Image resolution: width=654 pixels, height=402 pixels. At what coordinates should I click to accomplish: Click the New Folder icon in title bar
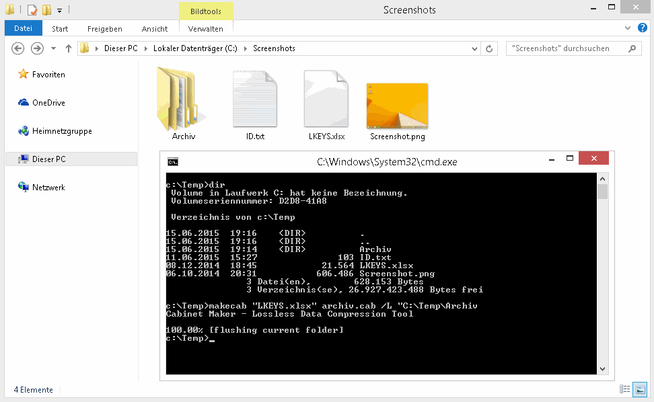tap(46, 10)
